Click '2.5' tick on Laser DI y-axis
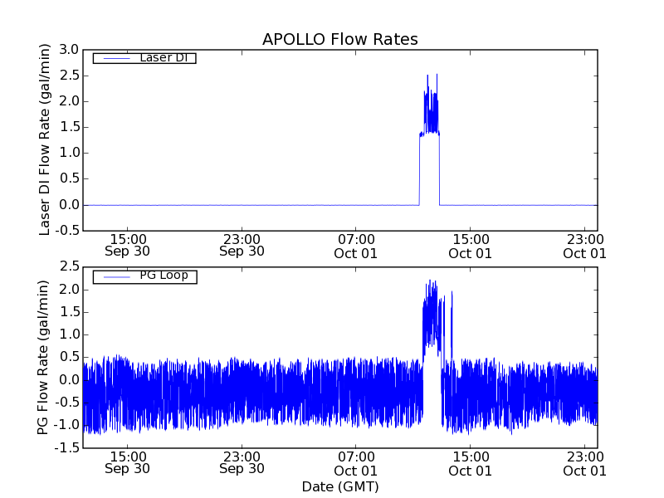 tap(69, 76)
